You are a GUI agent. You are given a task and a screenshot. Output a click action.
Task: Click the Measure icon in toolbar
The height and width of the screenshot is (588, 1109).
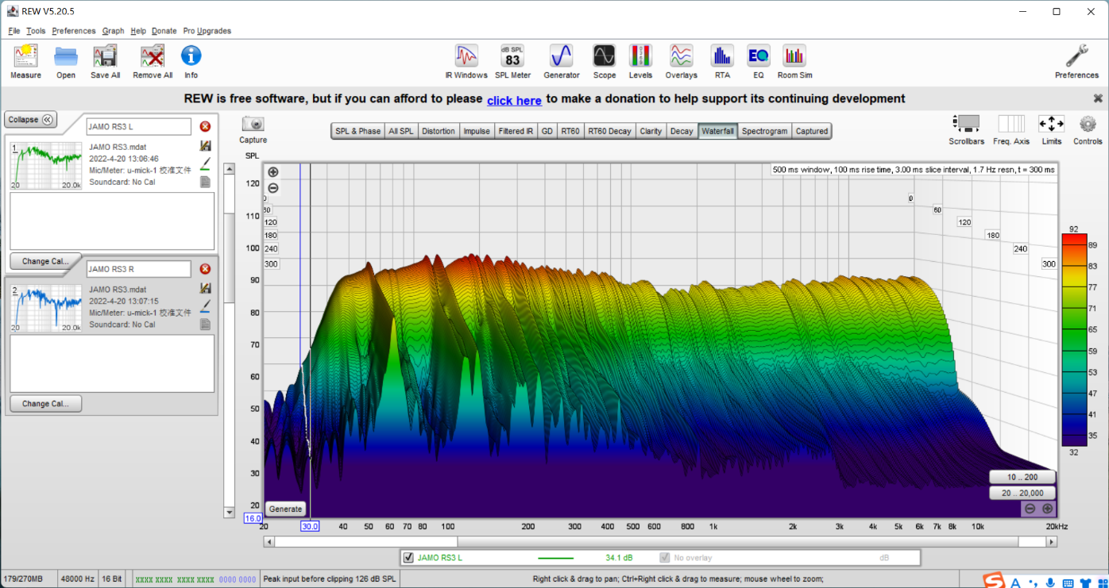[25, 57]
